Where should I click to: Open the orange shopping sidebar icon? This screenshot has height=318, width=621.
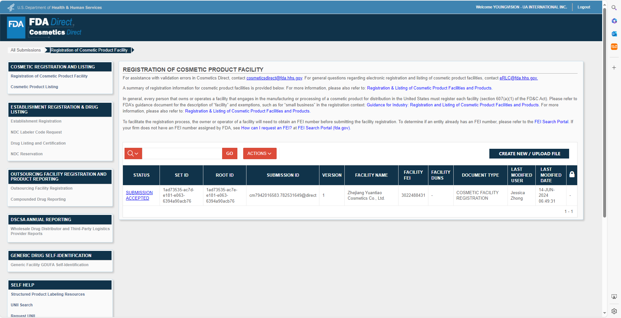click(614, 47)
